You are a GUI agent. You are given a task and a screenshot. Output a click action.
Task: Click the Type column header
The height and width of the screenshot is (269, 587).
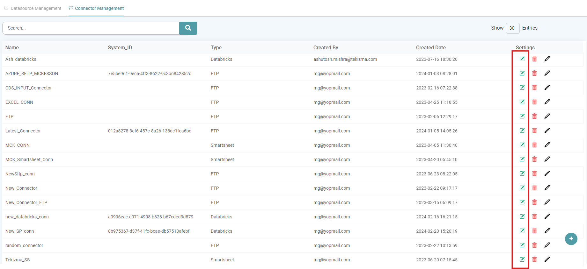pos(216,47)
